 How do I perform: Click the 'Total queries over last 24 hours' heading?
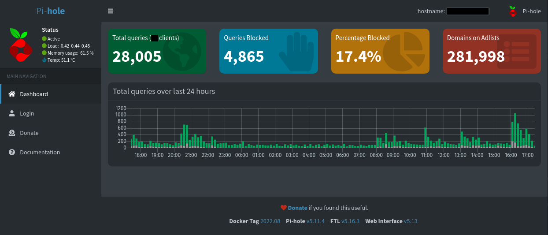tap(164, 91)
